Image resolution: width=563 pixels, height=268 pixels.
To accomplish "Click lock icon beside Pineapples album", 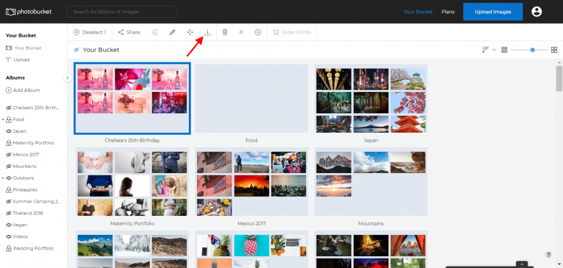I will click(x=9, y=190).
